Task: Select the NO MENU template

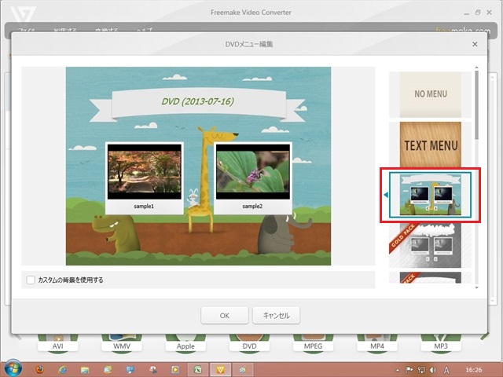Action: point(430,93)
